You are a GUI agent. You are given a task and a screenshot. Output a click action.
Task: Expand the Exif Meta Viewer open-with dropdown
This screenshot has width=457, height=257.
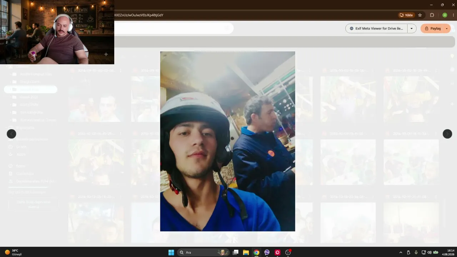412,29
